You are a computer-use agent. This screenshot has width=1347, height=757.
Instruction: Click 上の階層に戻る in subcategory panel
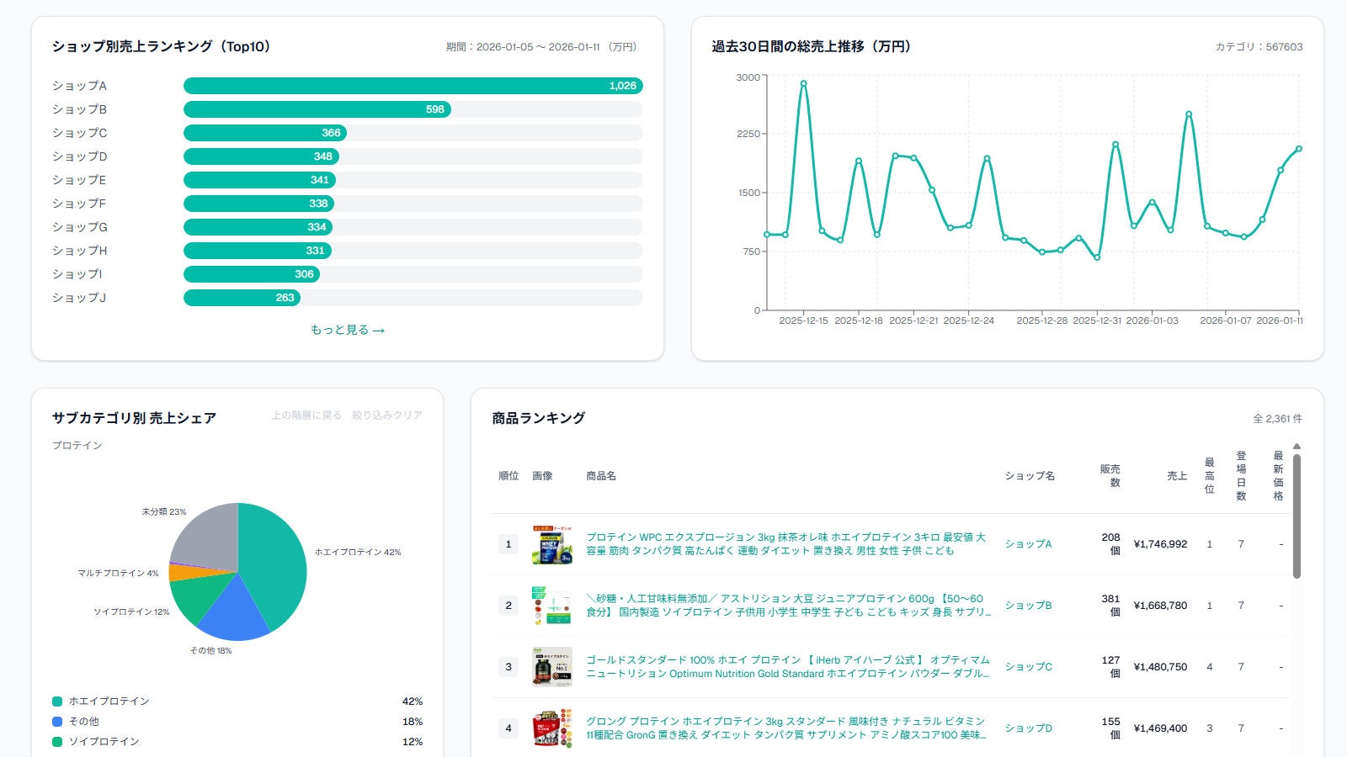tap(306, 416)
